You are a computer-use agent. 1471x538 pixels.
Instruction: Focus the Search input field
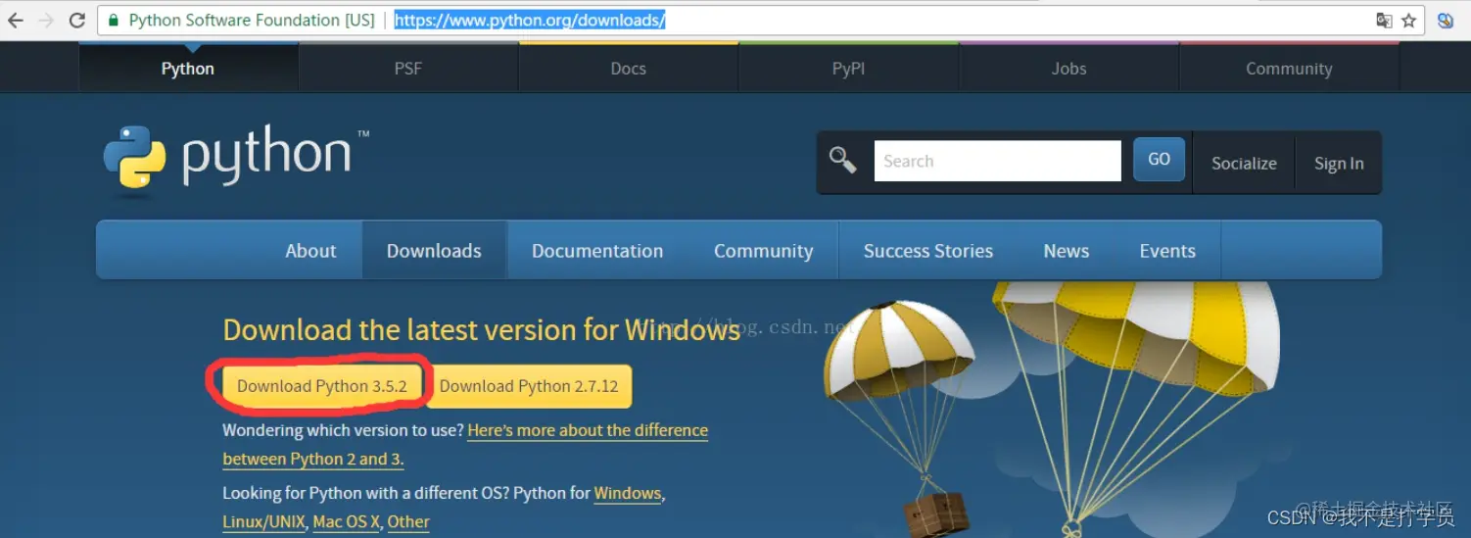997,161
